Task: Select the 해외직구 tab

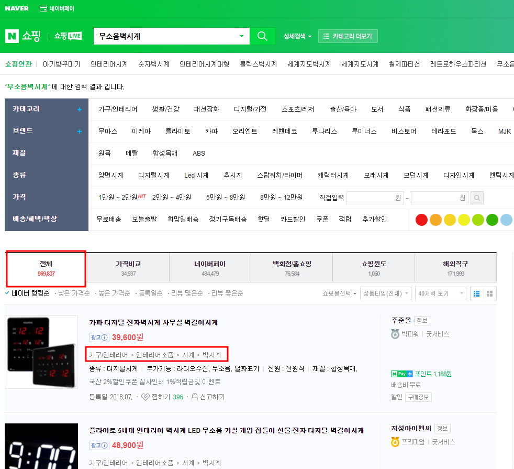Action: 456,268
